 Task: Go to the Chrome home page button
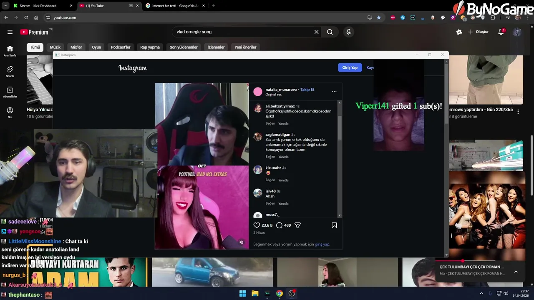coord(36,17)
